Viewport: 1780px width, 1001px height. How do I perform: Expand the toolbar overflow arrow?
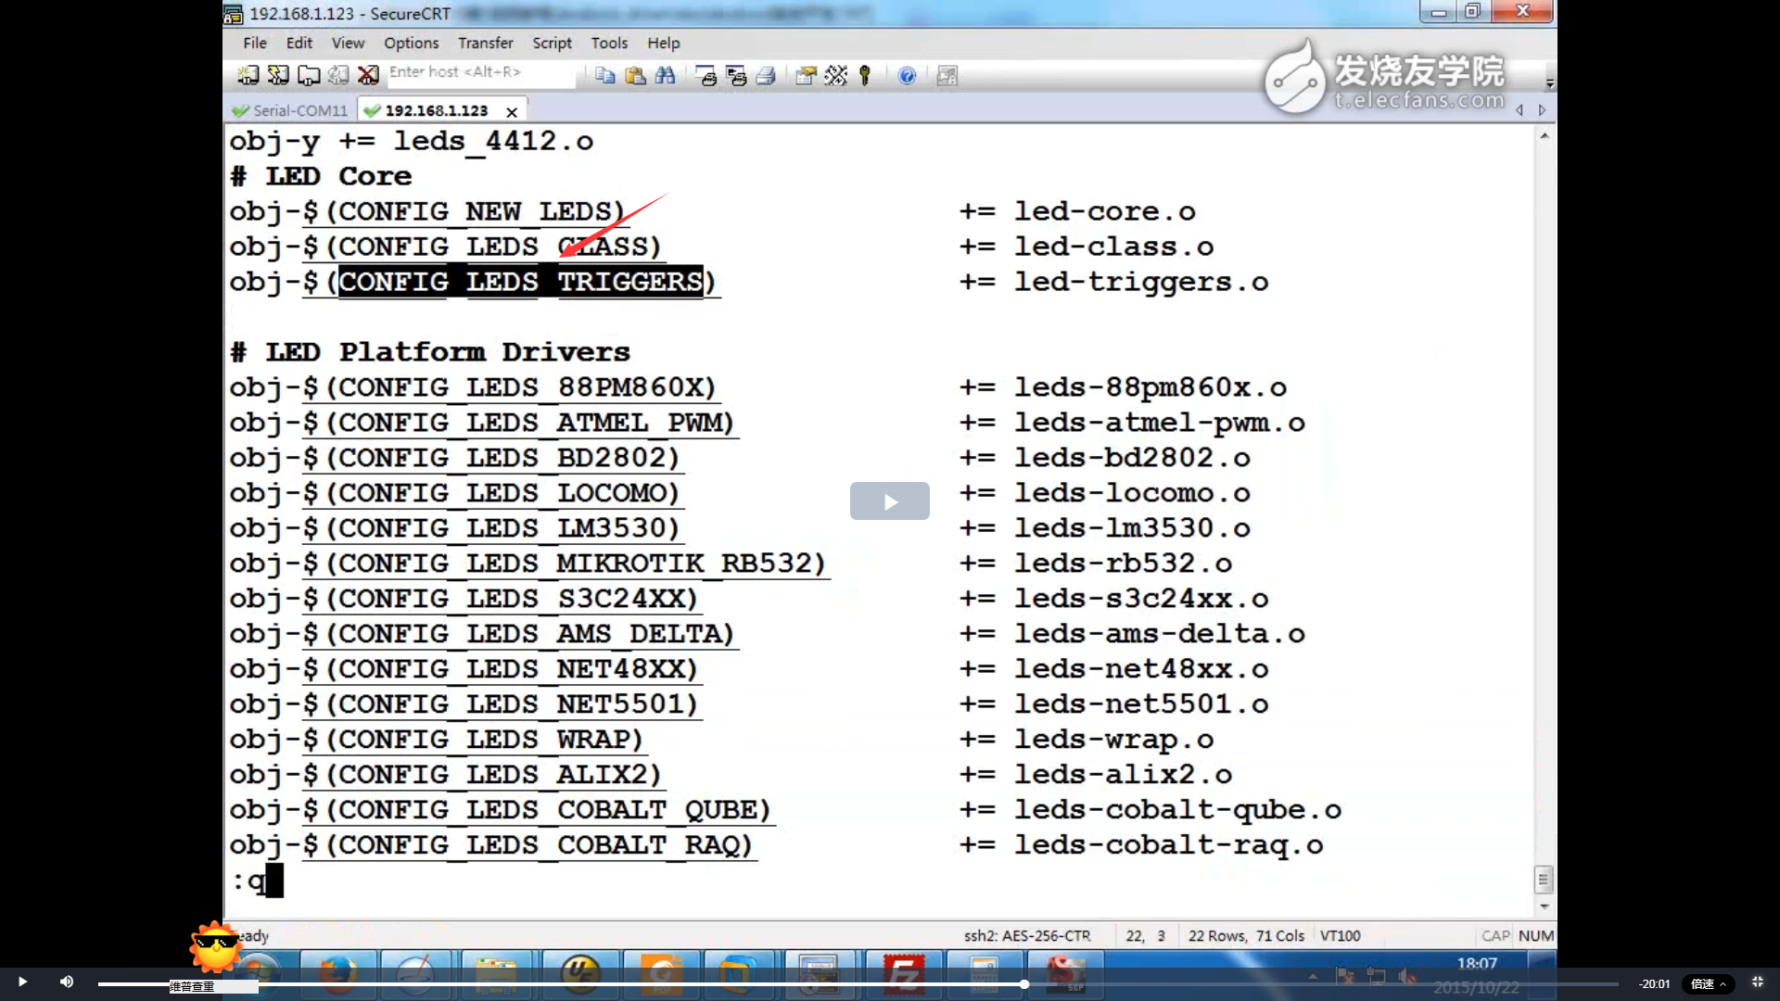click(x=1549, y=82)
